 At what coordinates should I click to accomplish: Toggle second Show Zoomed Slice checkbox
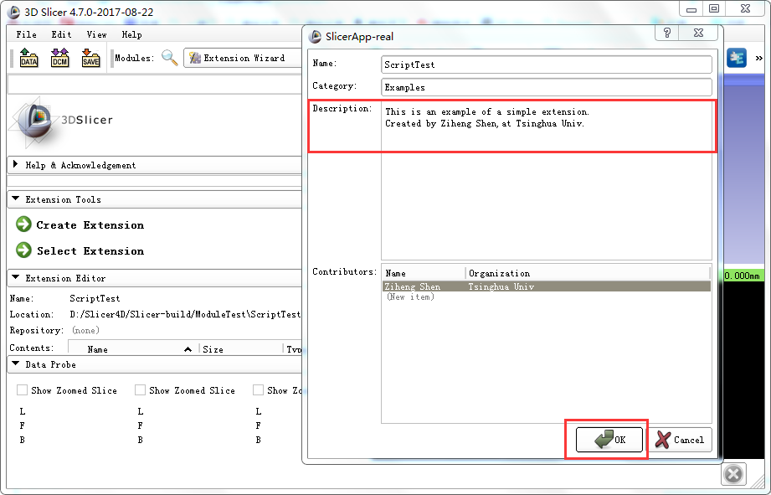pos(140,390)
